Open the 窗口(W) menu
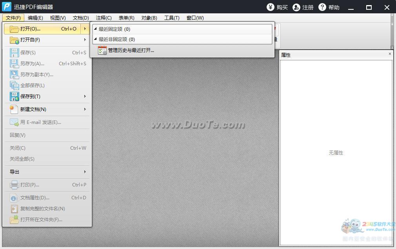396x249 pixels. pyautogui.click(x=195, y=18)
